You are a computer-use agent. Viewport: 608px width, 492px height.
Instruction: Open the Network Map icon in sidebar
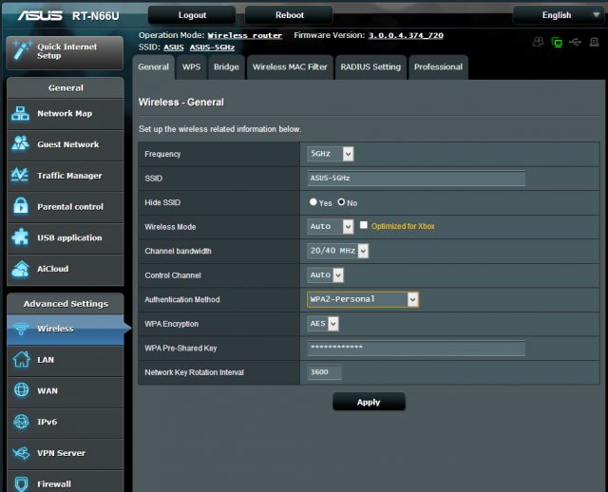[x=21, y=114]
